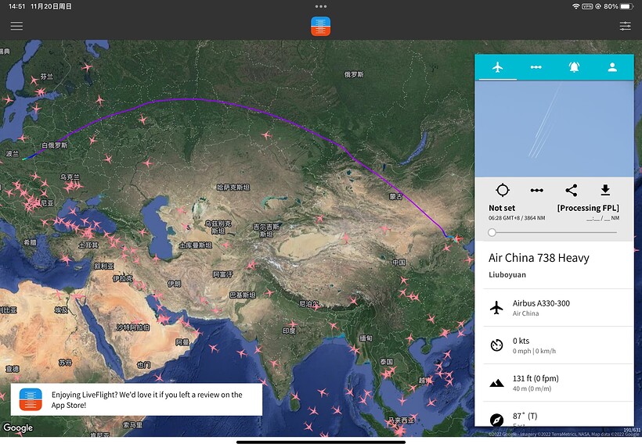Tap the flight plan route dots icon
642x447 pixels.
[537, 190]
